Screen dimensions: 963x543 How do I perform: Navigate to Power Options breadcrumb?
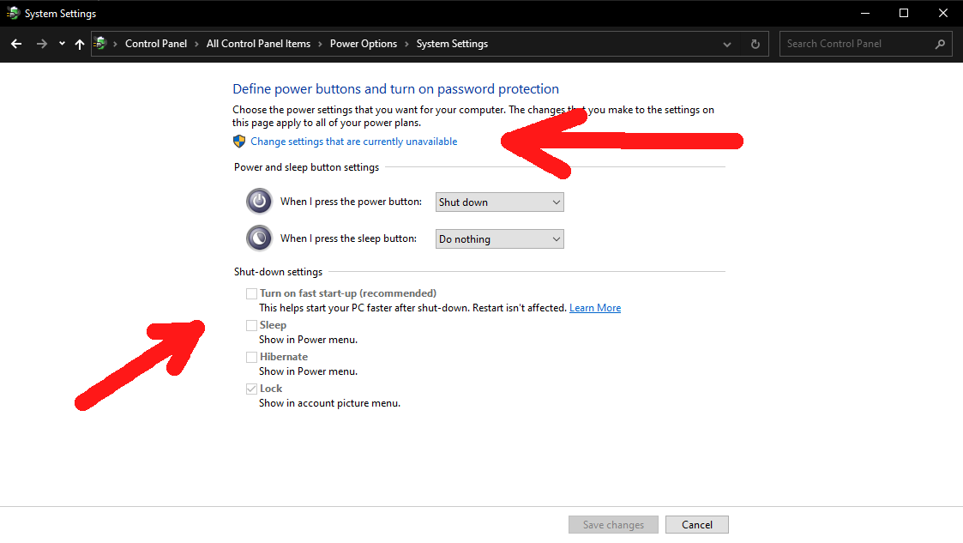[364, 44]
